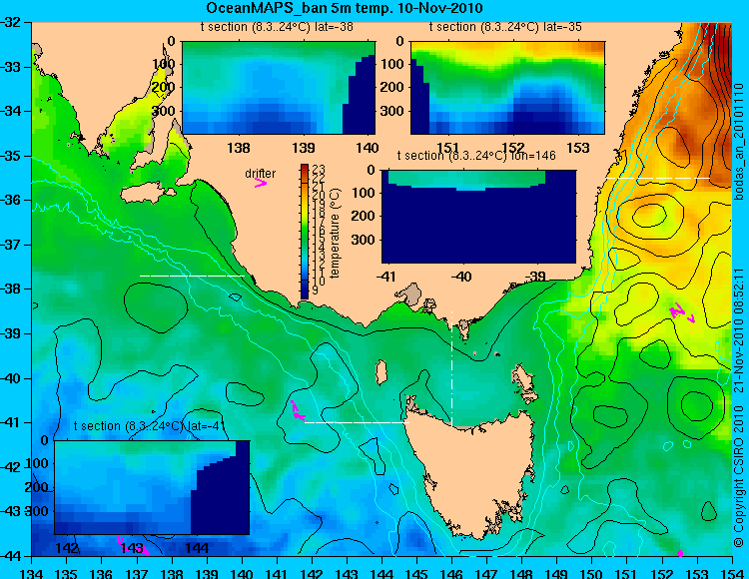Select white dashed section line at latitude -35
Screen dimensions: 749x579
[x=658, y=178]
